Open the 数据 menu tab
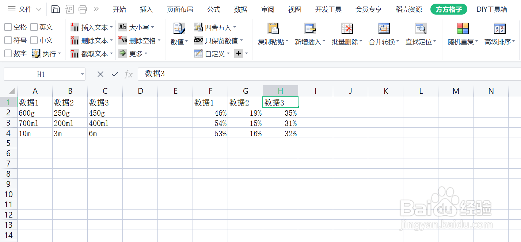Viewport: 521px width, 242px height. coord(241,9)
